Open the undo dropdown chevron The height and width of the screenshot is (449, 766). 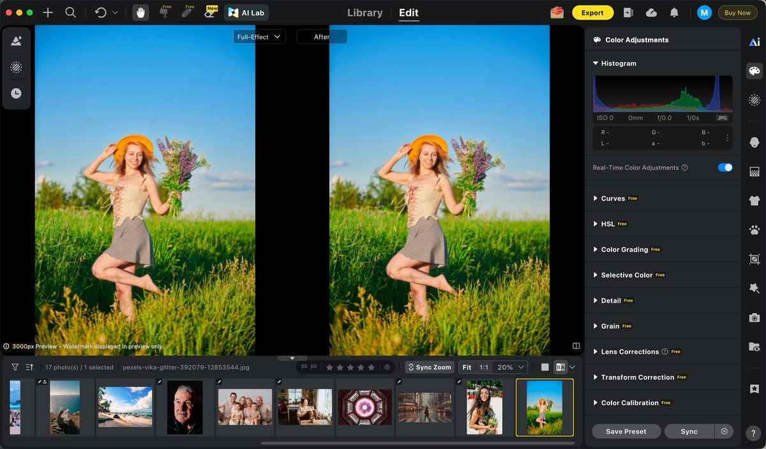[x=115, y=13]
